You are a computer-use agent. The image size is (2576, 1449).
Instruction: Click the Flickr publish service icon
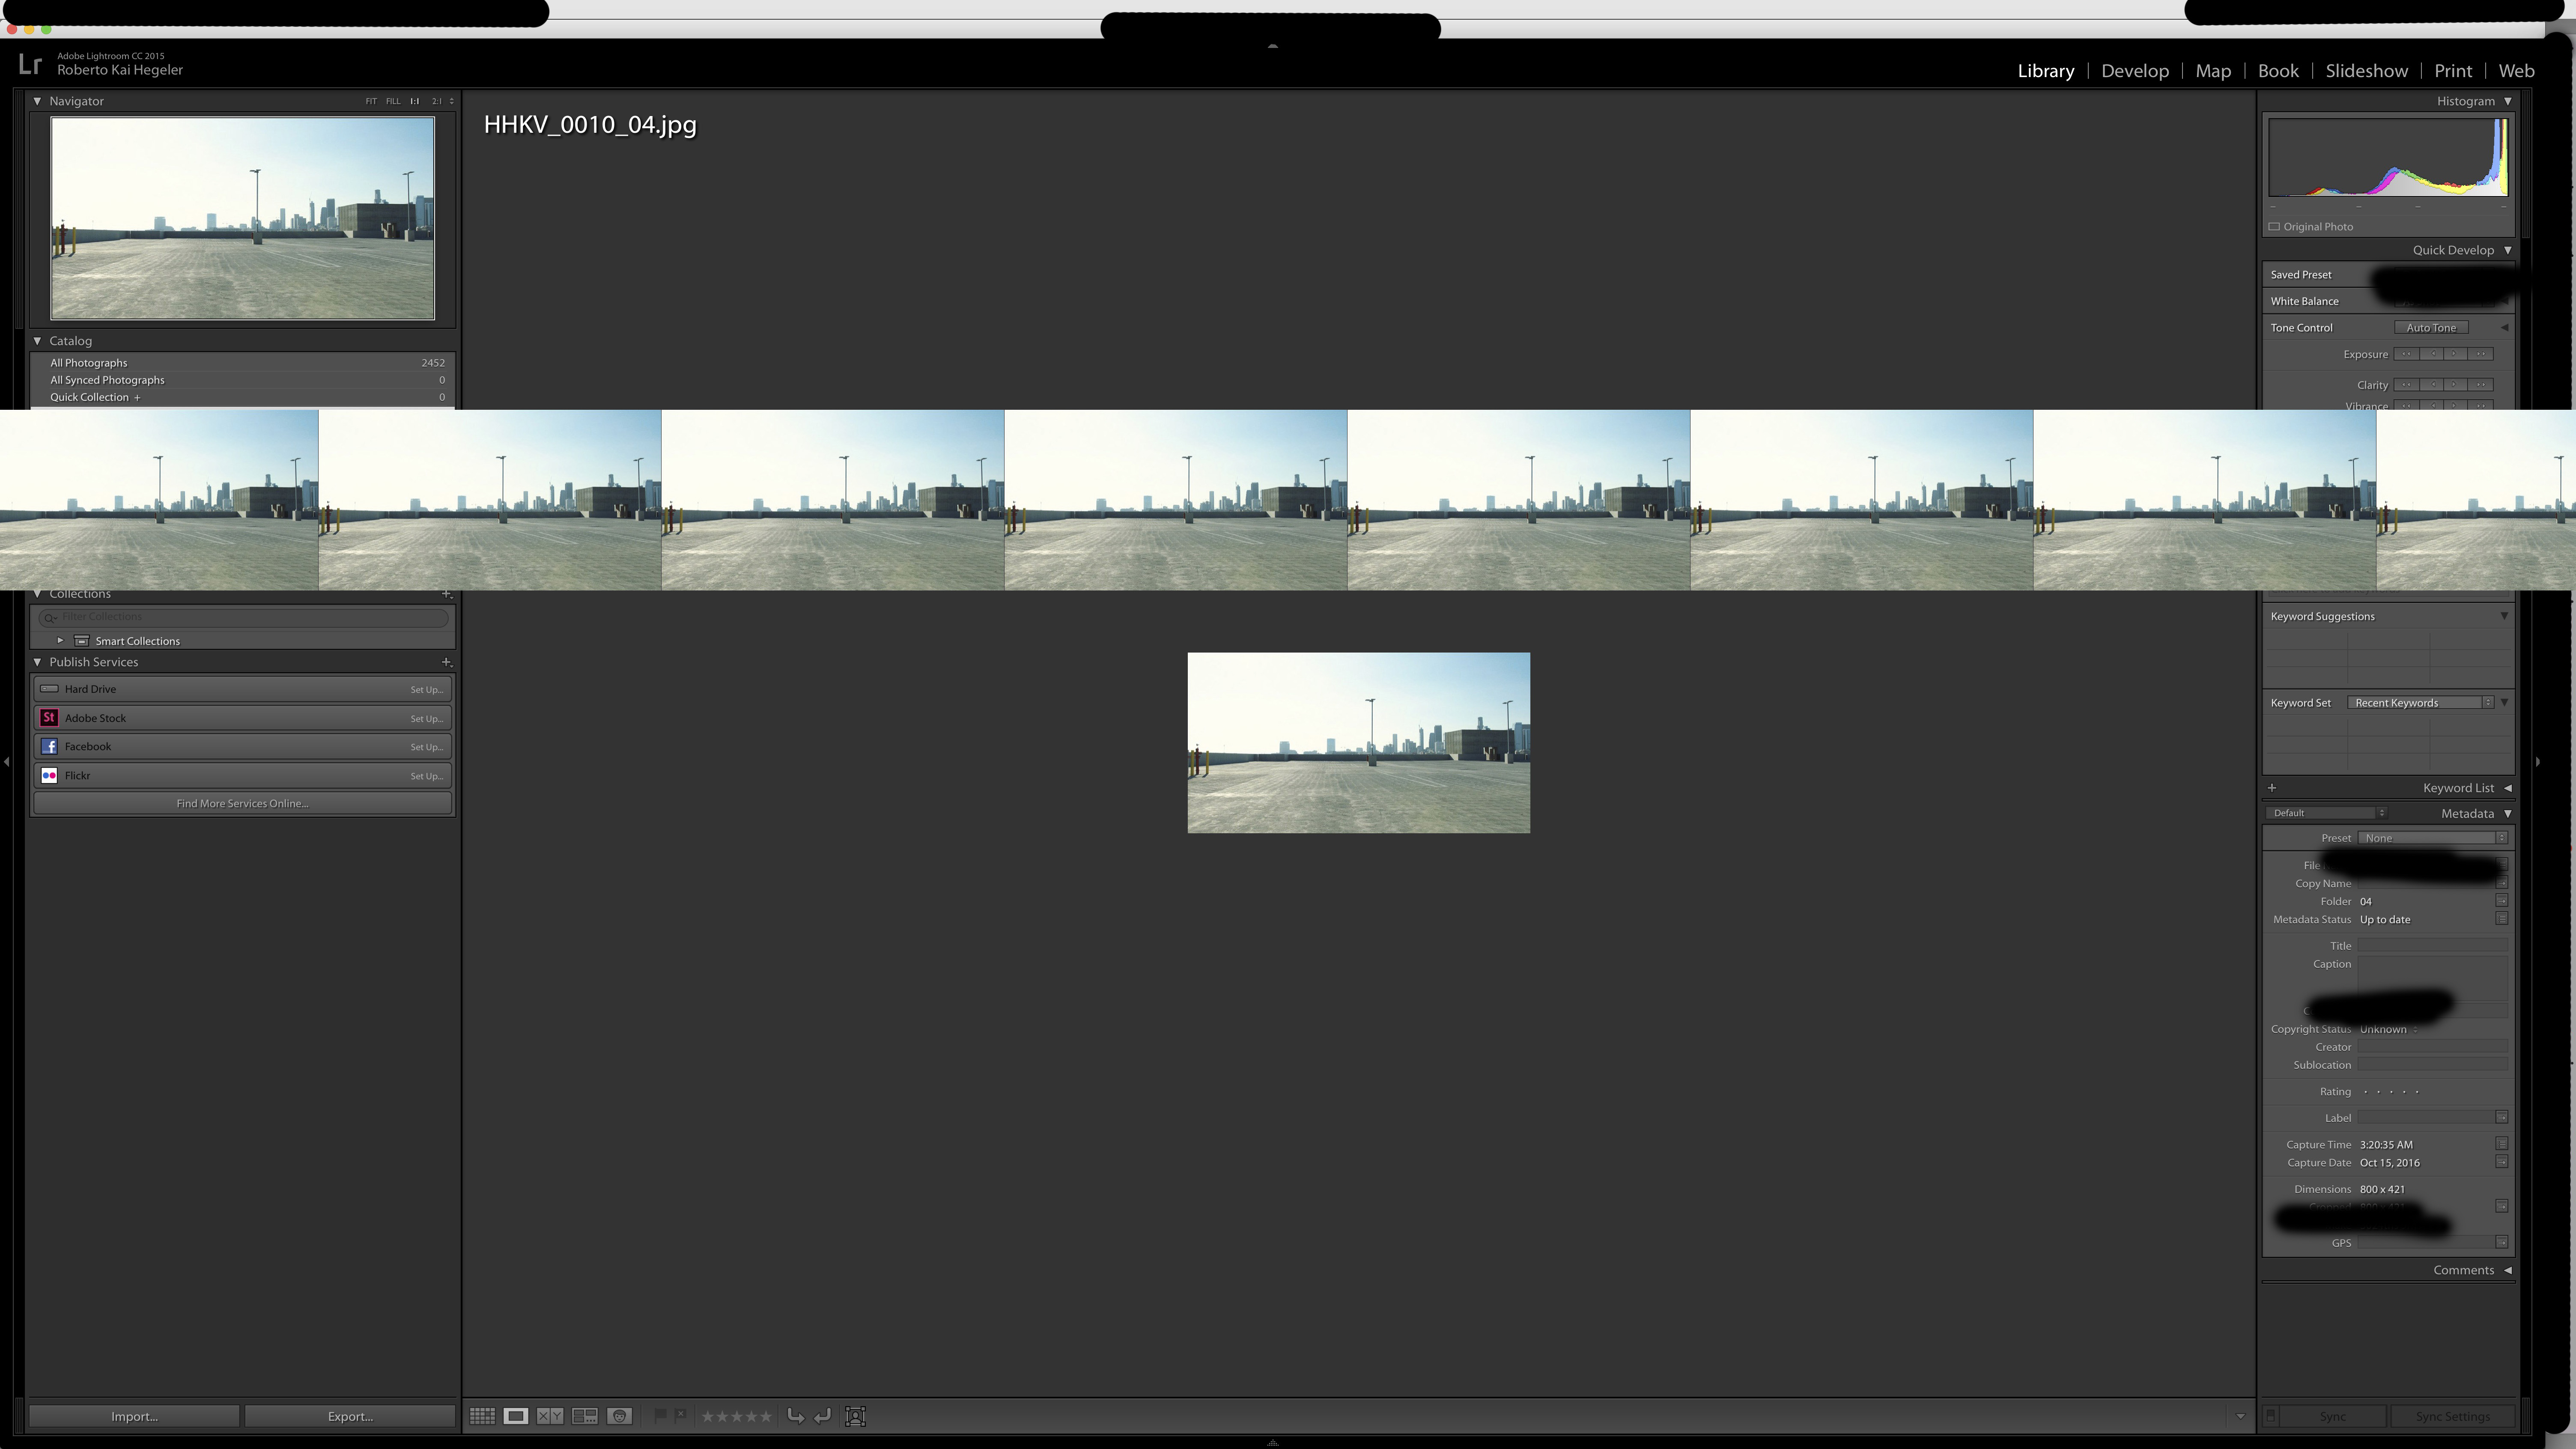48,776
